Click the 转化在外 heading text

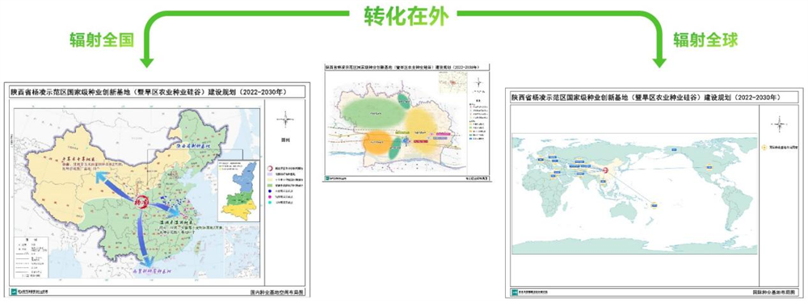click(403, 16)
